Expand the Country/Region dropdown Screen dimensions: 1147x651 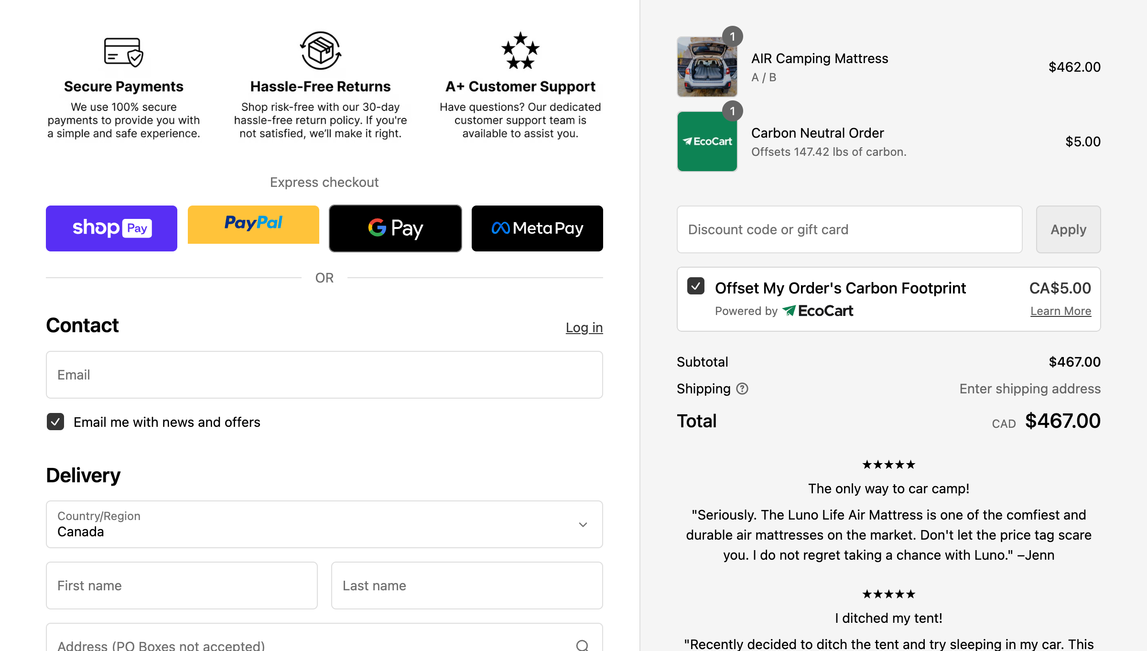(x=324, y=524)
